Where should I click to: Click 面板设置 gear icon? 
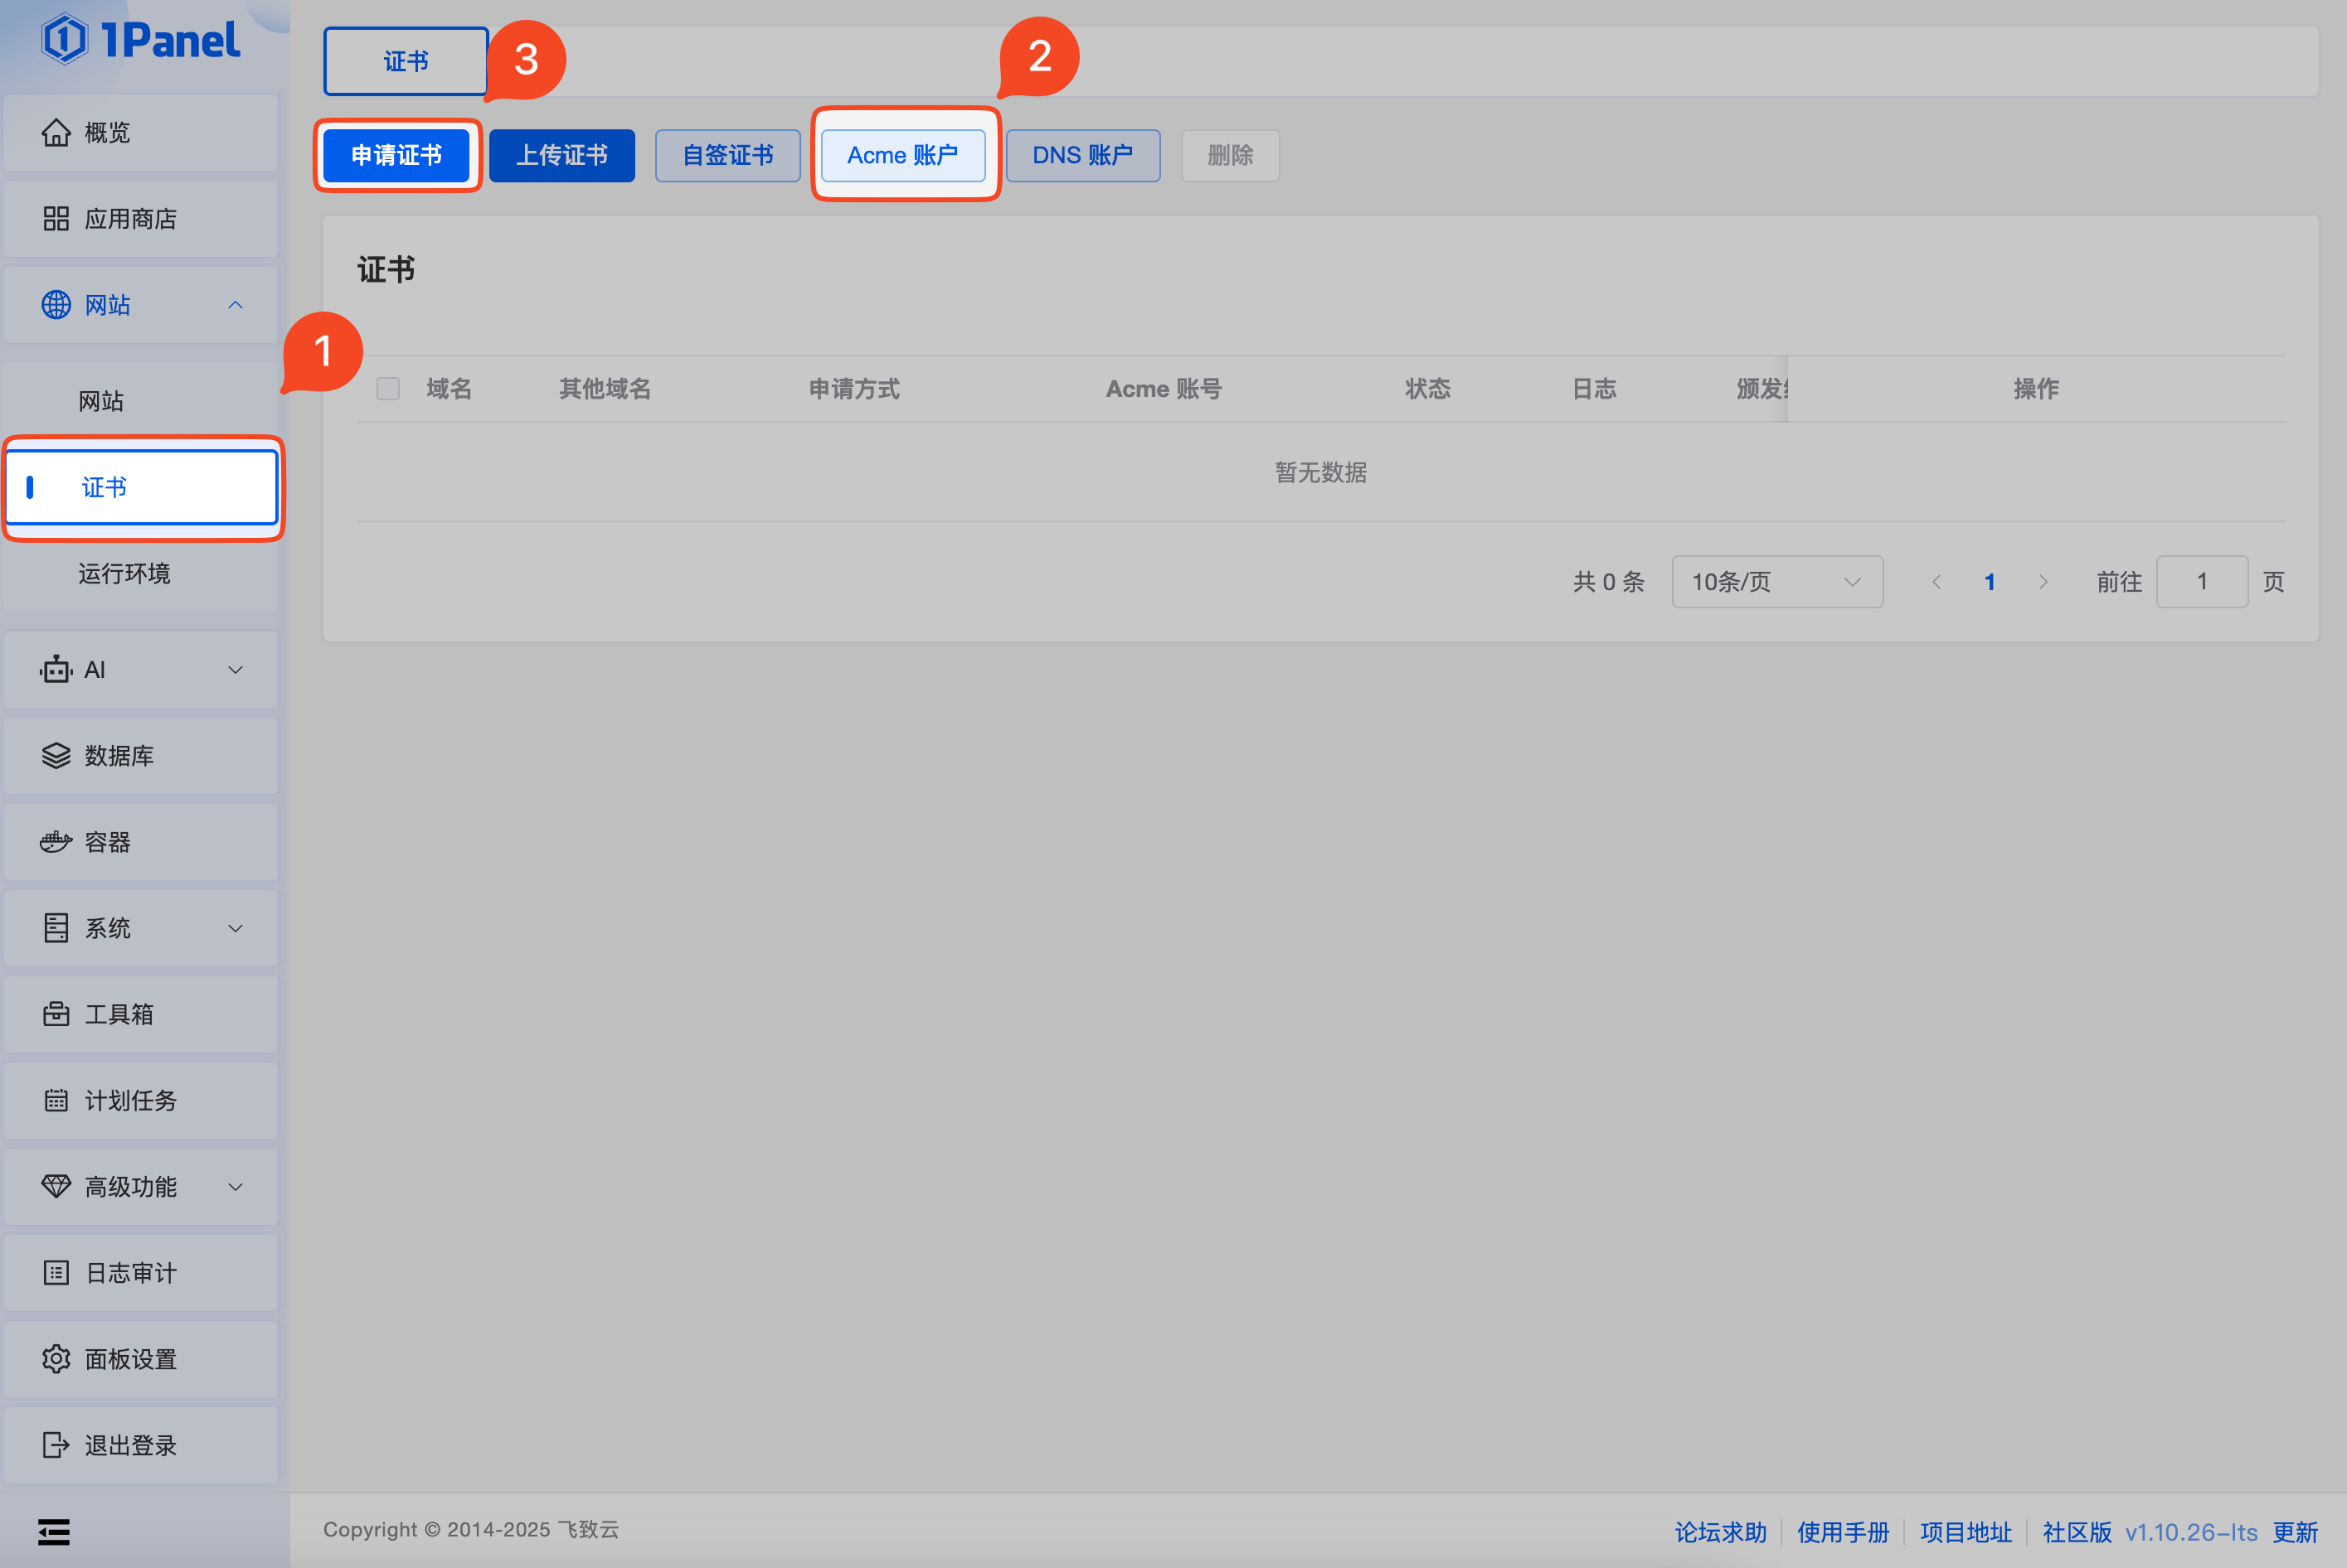tap(56, 1359)
